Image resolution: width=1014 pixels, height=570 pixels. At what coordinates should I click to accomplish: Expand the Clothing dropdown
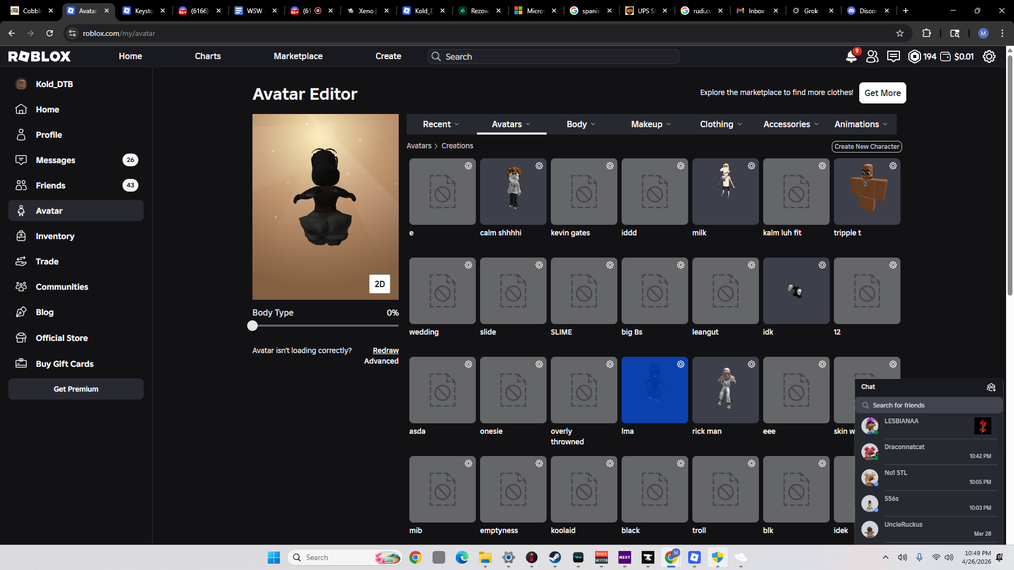721,125
